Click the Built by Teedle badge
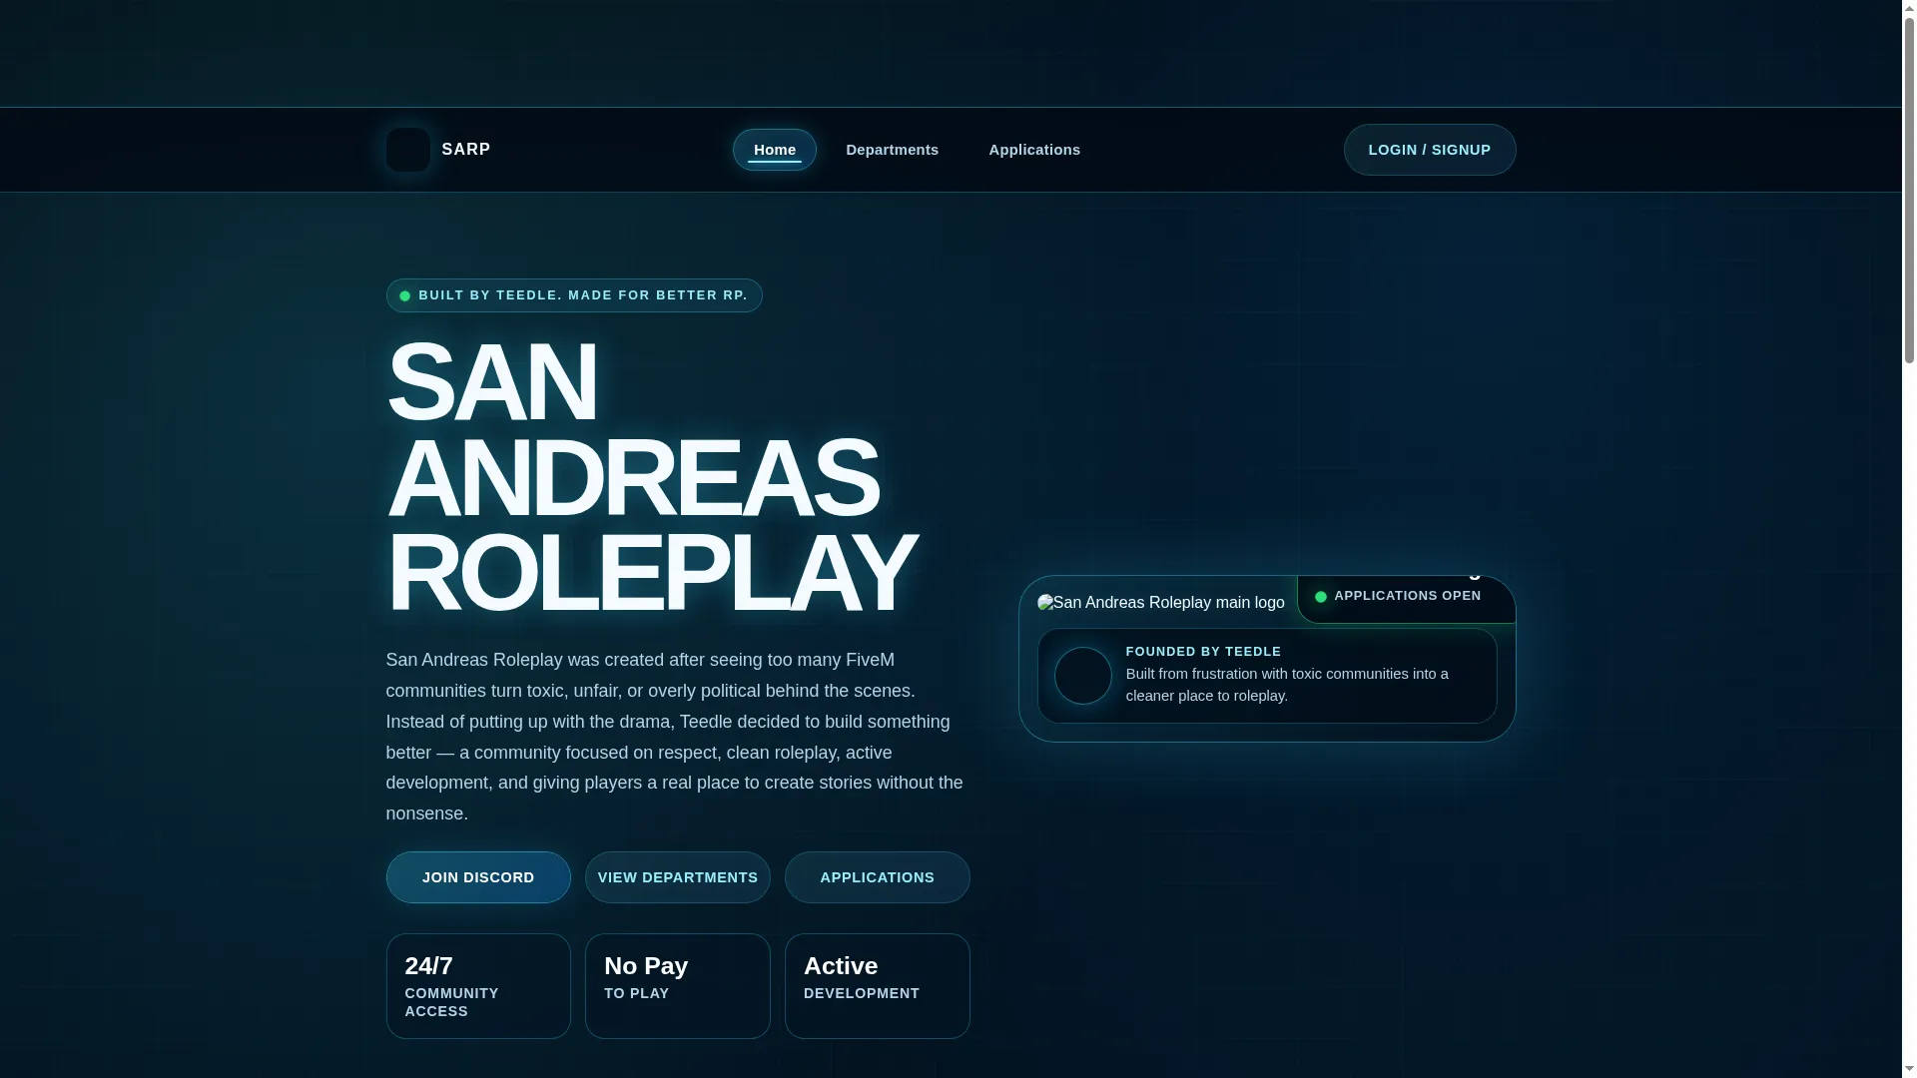The width and height of the screenshot is (1917, 1078). (574, 295)
